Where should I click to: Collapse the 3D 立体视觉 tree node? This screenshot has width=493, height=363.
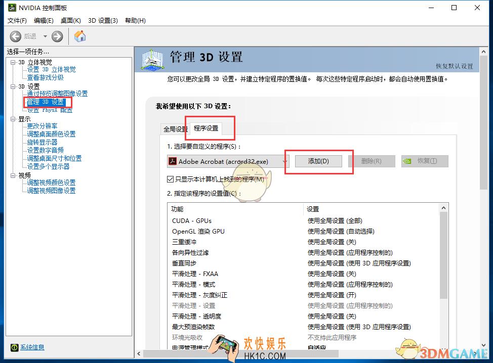(13, 62)
